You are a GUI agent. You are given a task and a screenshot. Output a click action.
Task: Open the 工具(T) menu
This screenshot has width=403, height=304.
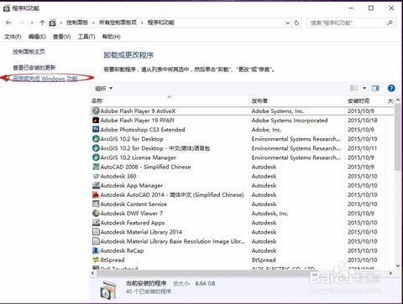point(86,37)
